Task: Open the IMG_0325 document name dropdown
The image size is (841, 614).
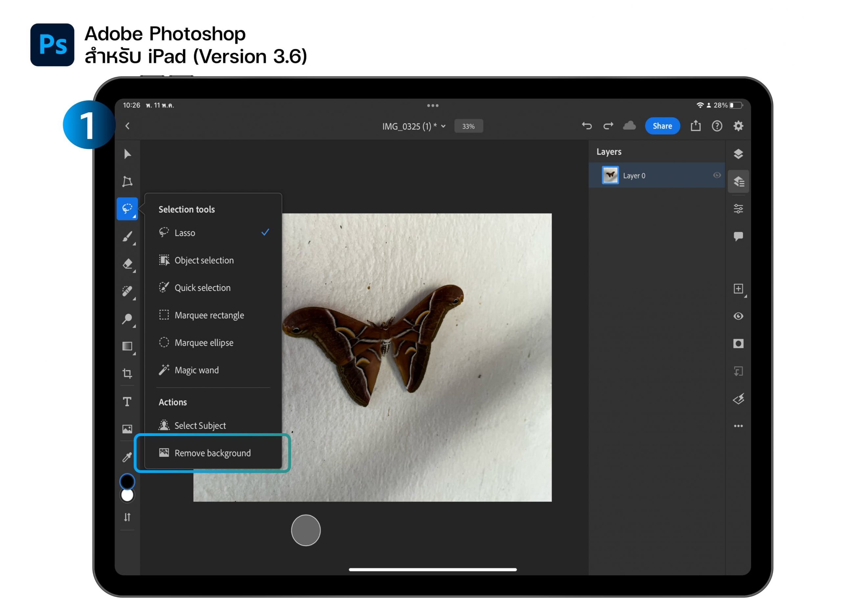Action: pos(414,126)
